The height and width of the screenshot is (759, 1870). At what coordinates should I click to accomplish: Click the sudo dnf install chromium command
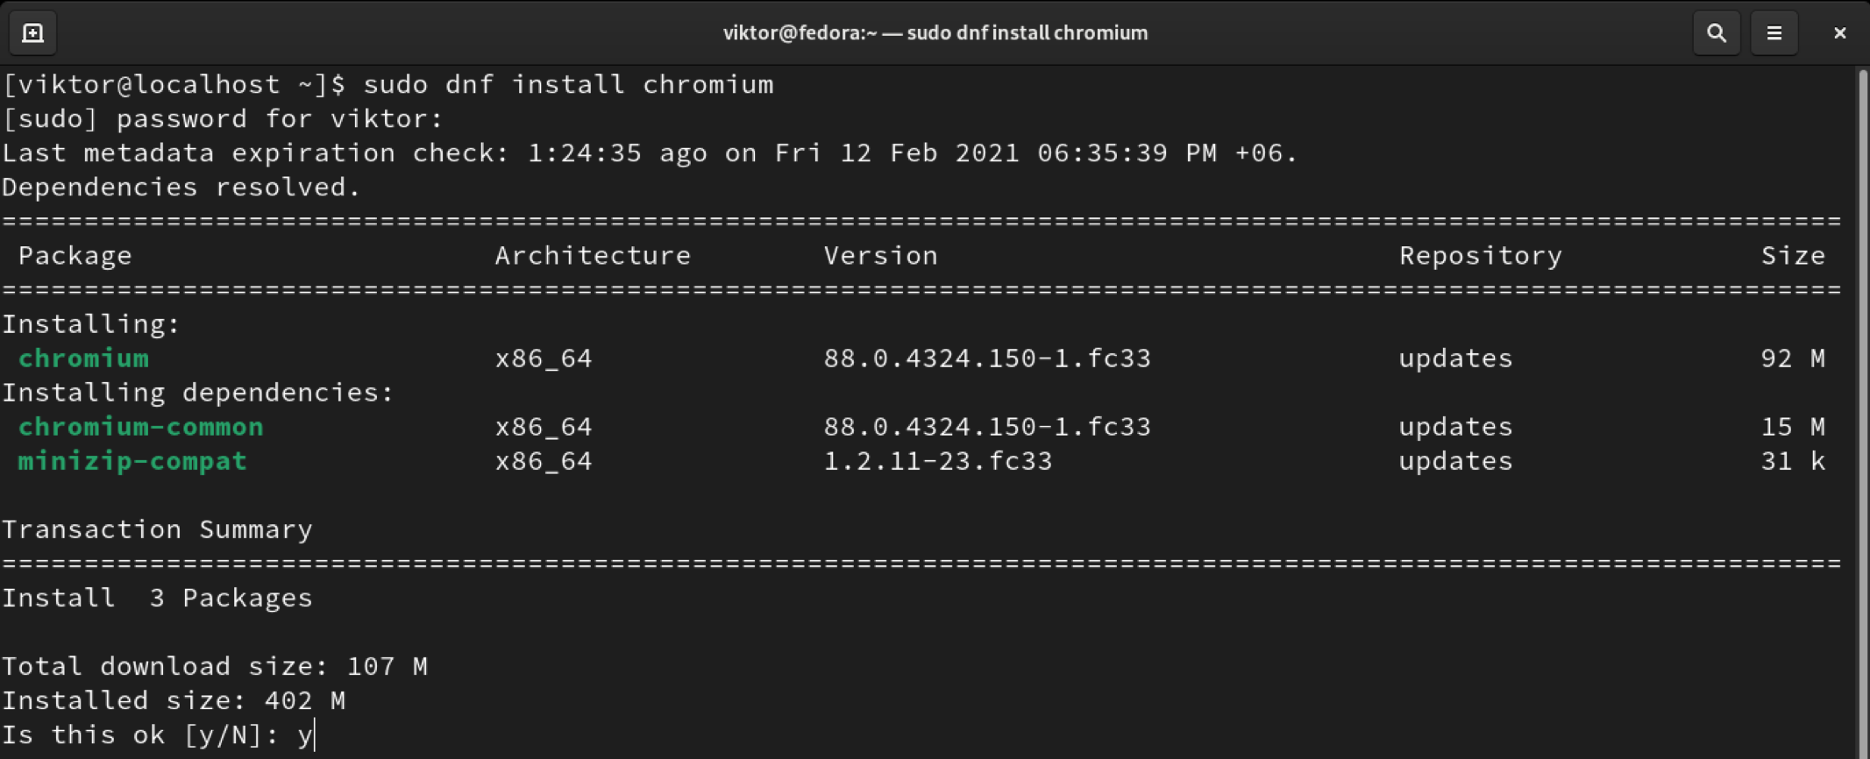(568, 85)
